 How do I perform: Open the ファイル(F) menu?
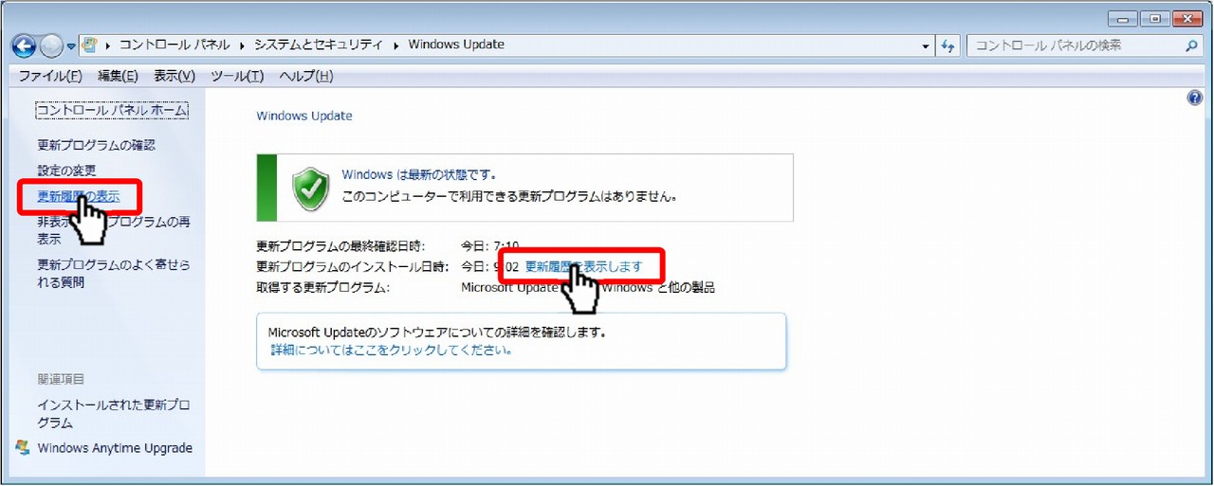pos(50,76)
